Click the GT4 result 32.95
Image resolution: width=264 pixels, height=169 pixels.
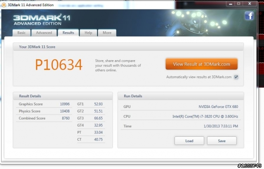coord(98,125)
